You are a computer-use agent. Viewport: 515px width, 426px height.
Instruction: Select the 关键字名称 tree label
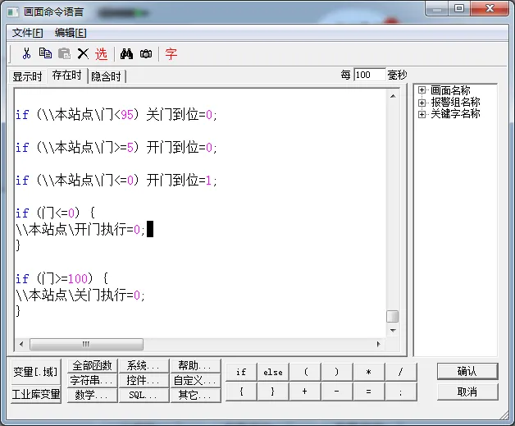[455, 114]
